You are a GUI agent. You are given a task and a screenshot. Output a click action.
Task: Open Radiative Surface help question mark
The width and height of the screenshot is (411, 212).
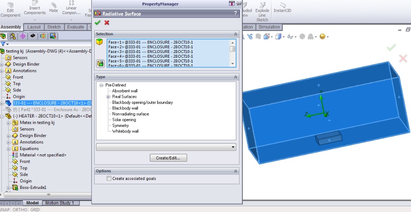coord(235,14)
